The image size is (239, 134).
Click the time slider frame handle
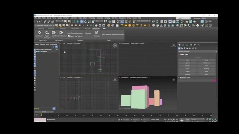point(44,112)
